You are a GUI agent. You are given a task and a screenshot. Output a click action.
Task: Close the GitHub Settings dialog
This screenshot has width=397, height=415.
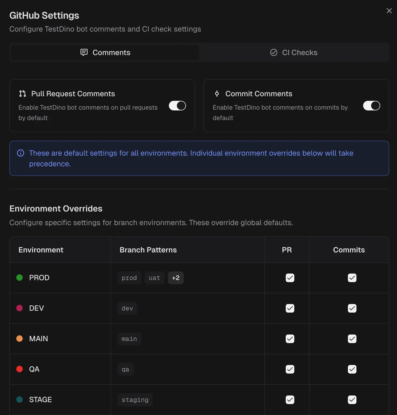click(389, 11)
